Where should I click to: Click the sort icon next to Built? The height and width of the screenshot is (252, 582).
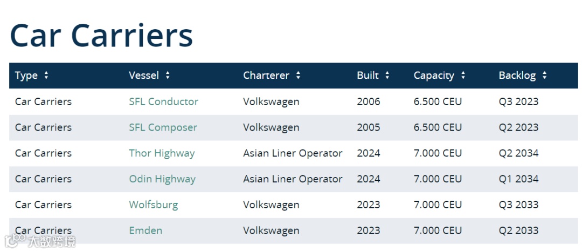coord(387,76)
